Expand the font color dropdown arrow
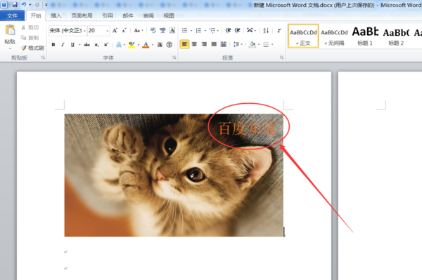The height and width of the screenshot is (280, 422). pos(153,45)
